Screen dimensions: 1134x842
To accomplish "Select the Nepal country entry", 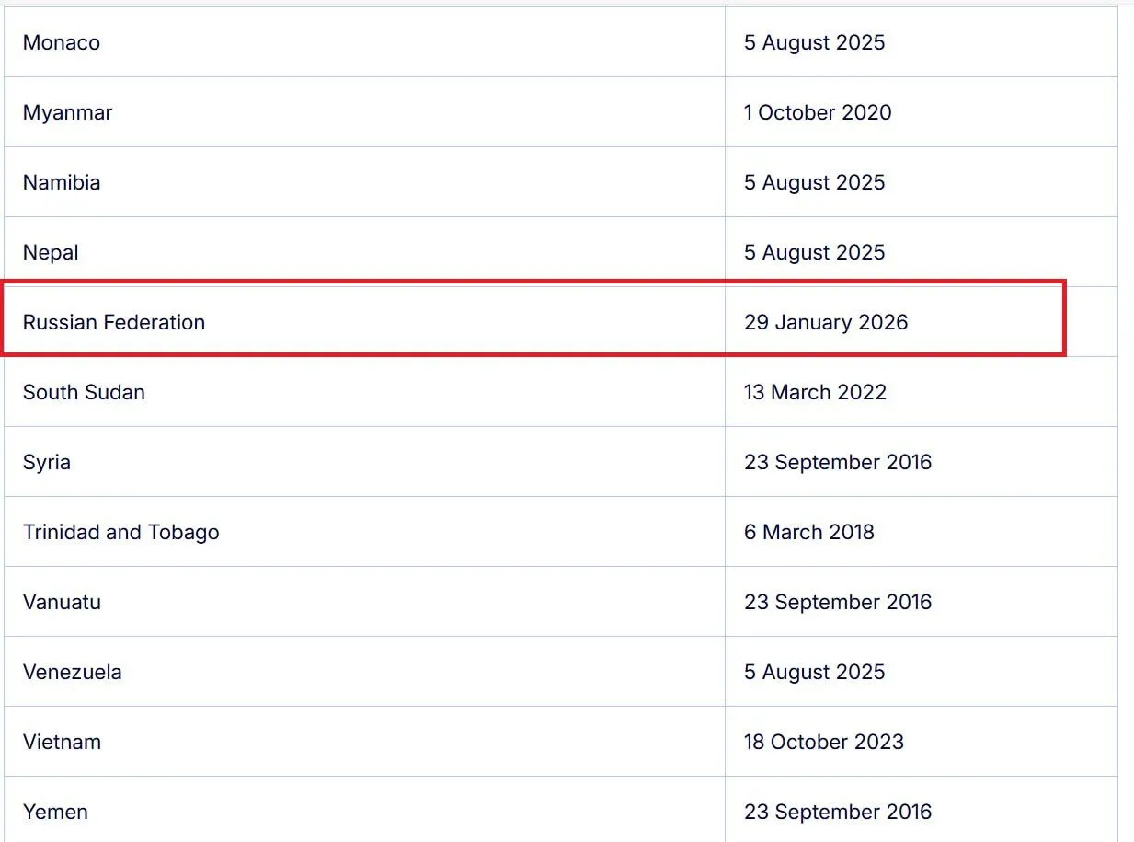I will (51, 252).
